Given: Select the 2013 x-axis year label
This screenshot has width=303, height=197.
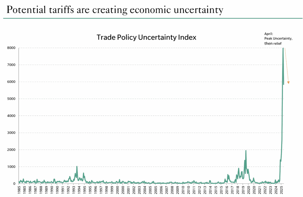Looking at the screenshot, I should coord(205,190).
